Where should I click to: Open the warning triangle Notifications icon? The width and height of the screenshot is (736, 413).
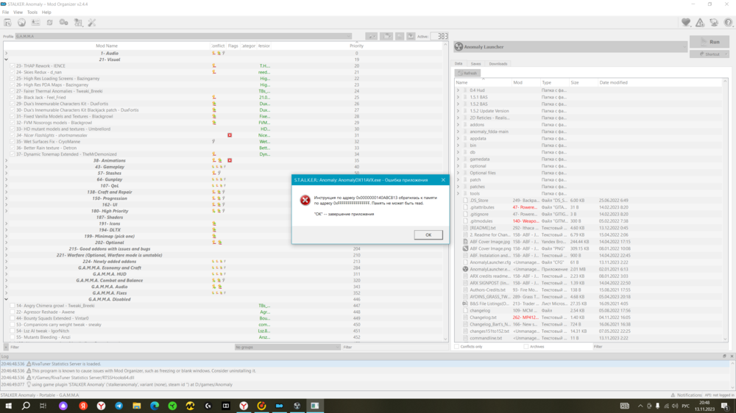pos(700,23)
